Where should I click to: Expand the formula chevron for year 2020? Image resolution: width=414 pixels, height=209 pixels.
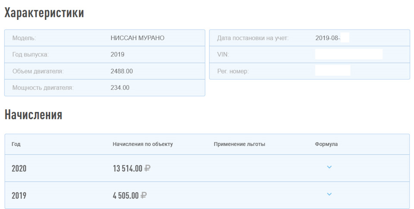[x=329, y=167]
